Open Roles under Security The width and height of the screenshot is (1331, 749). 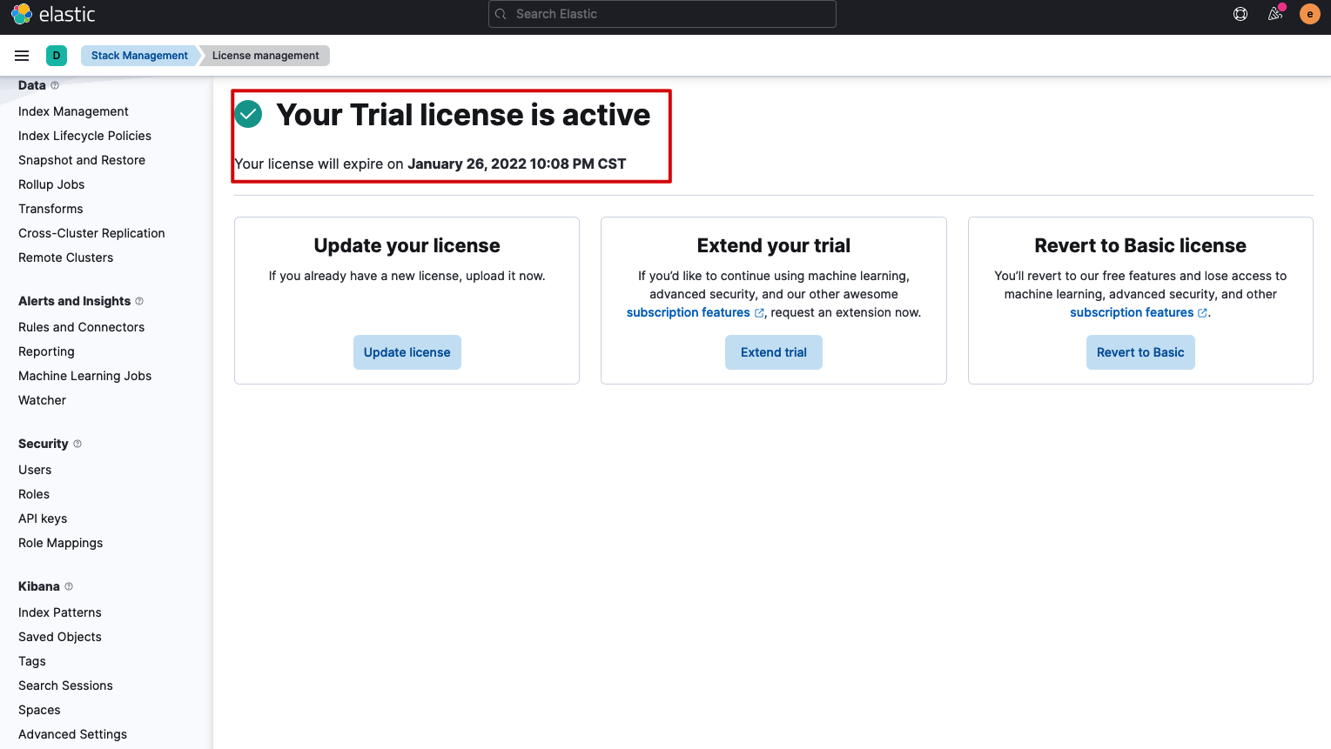click(x=34, y=494)
